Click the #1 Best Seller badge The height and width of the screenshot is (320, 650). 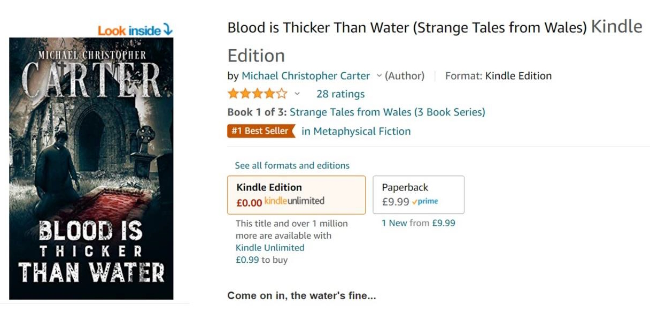[261, 131]
